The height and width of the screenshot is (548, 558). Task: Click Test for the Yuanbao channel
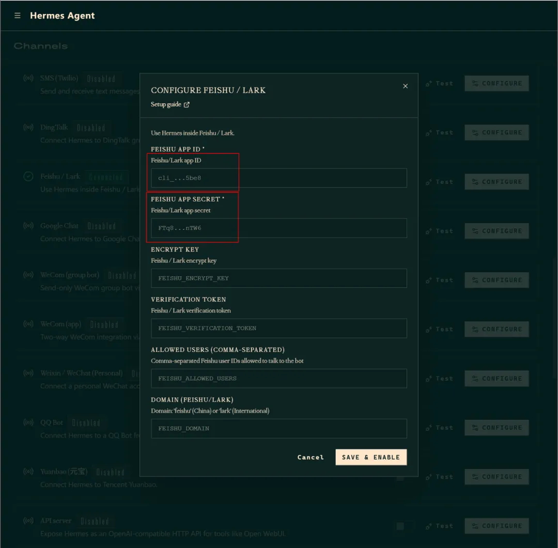coord(440,477)
